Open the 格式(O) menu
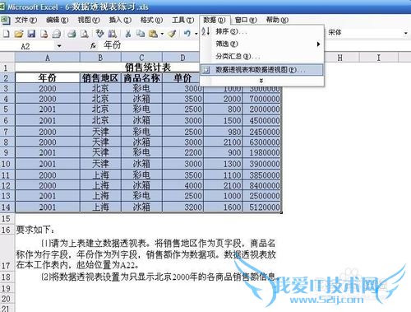 click(x=151, y=20)
